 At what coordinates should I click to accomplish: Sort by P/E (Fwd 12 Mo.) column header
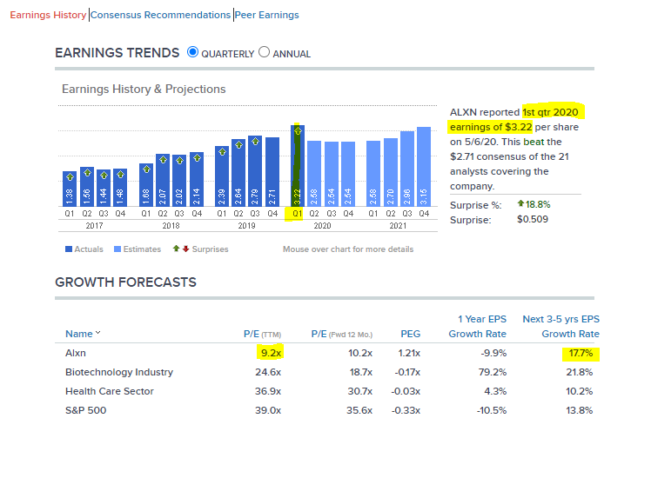pos(342,334)
